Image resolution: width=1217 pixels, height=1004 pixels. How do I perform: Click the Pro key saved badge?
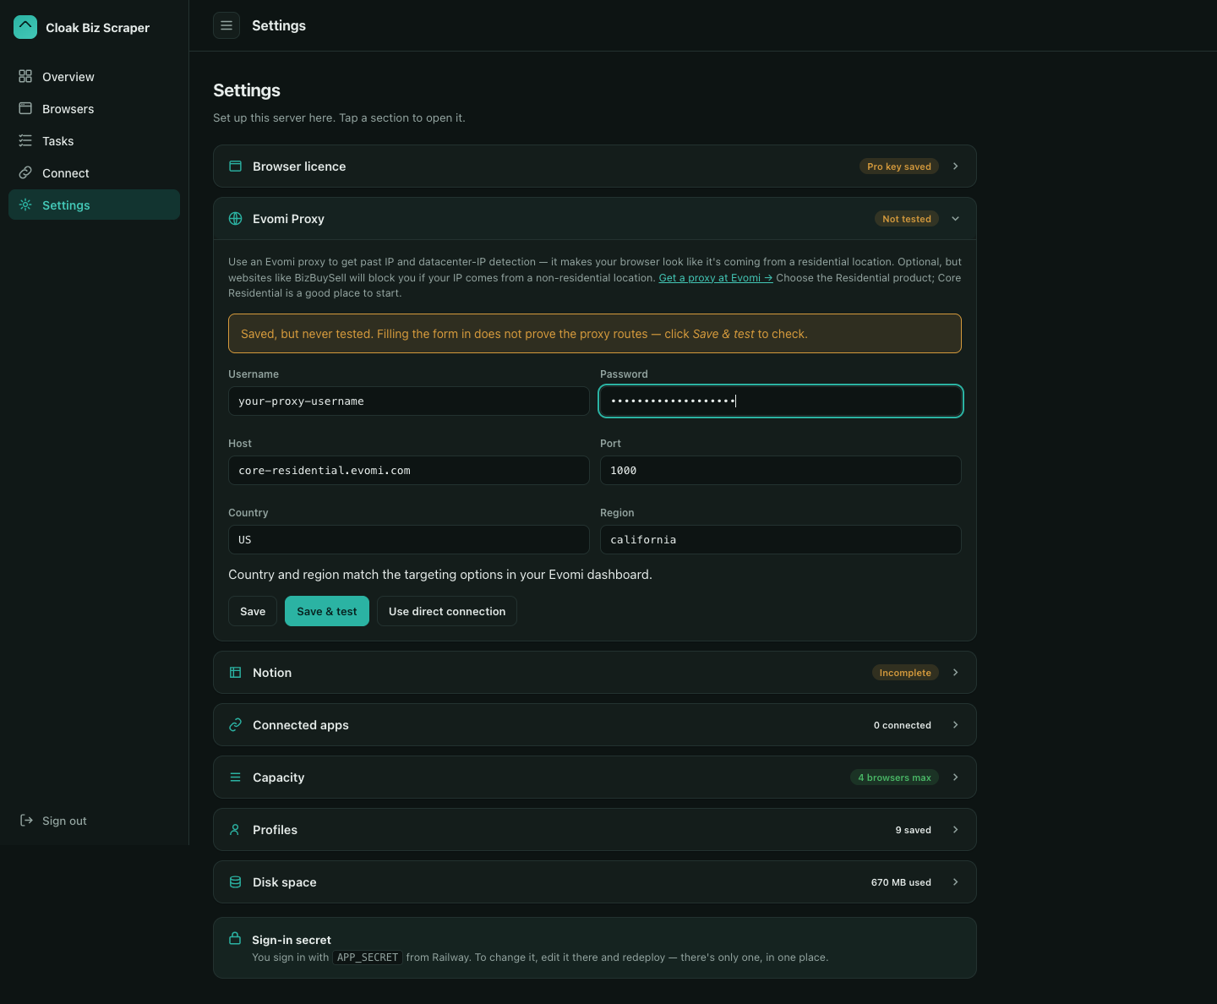pos(899,166)
